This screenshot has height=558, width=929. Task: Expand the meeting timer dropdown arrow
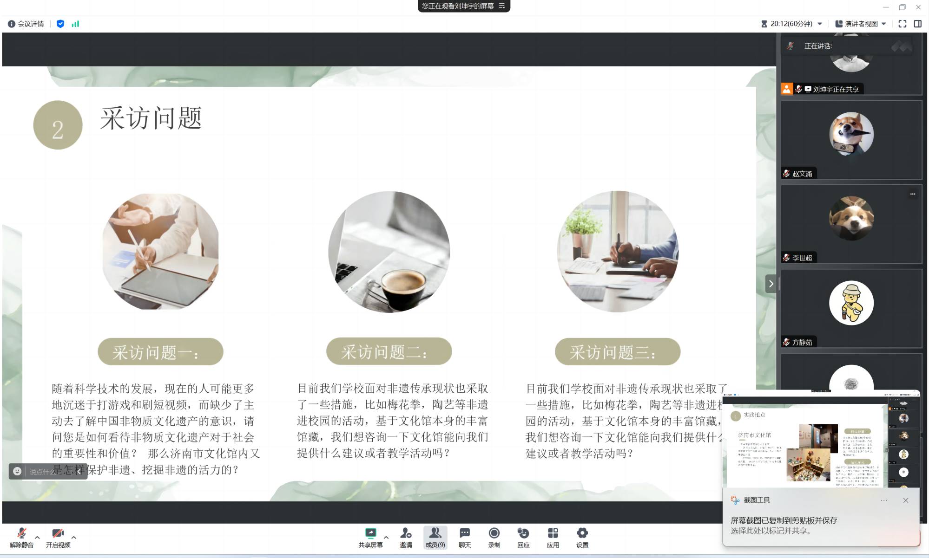820,24
